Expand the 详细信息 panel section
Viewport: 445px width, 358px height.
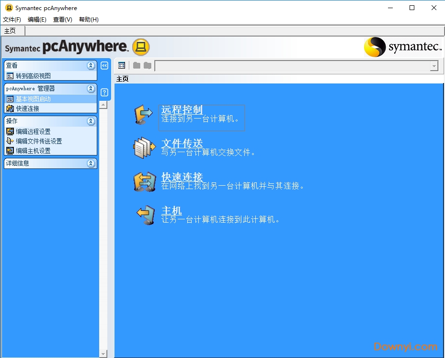point(91,164)
